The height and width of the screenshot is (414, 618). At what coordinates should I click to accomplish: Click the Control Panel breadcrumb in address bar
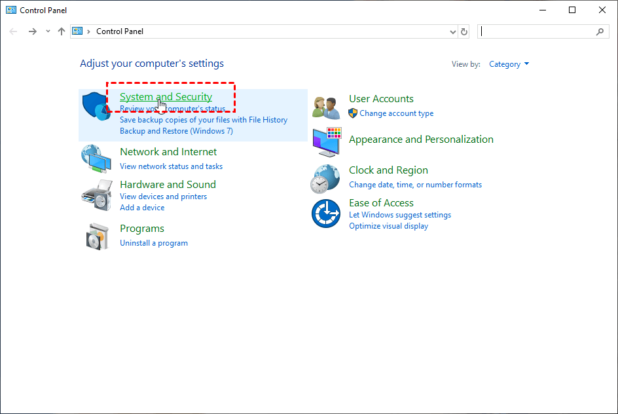pos(120,31)
